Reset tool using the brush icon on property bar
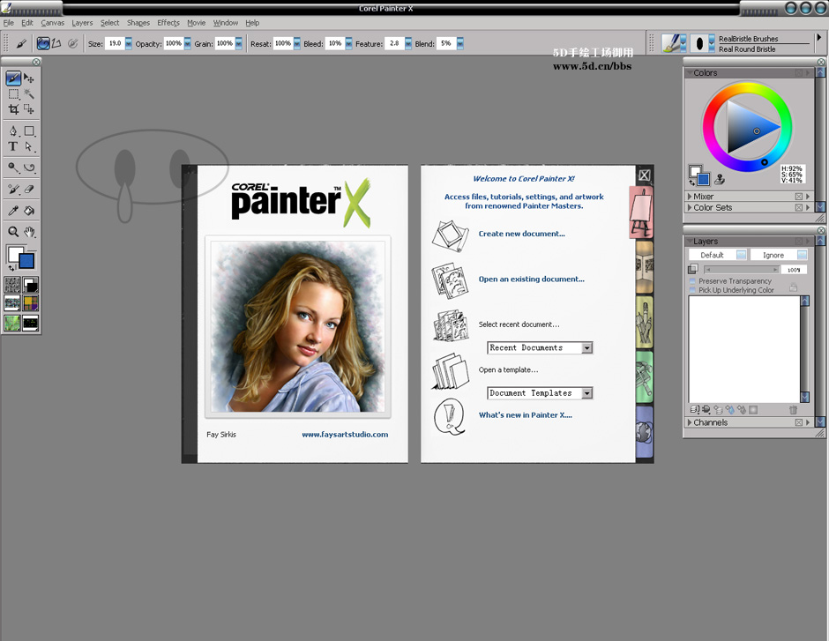This screenshot has height=641, width=829. pos(21,43)
